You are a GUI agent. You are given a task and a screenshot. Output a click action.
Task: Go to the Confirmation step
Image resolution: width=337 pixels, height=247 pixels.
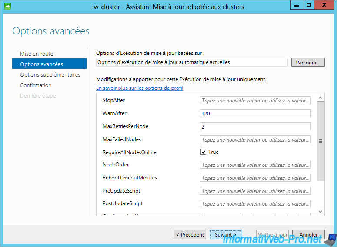point(36,85)
